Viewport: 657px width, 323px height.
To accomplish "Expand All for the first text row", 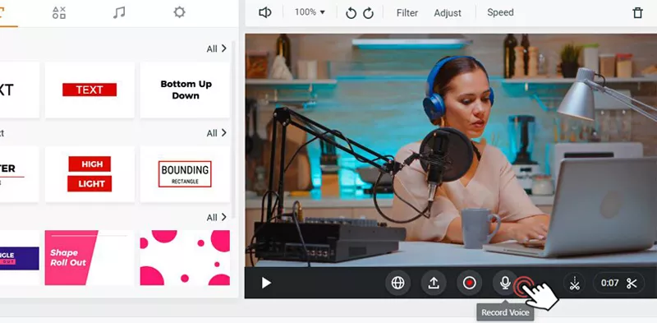I will pos(217,48).
